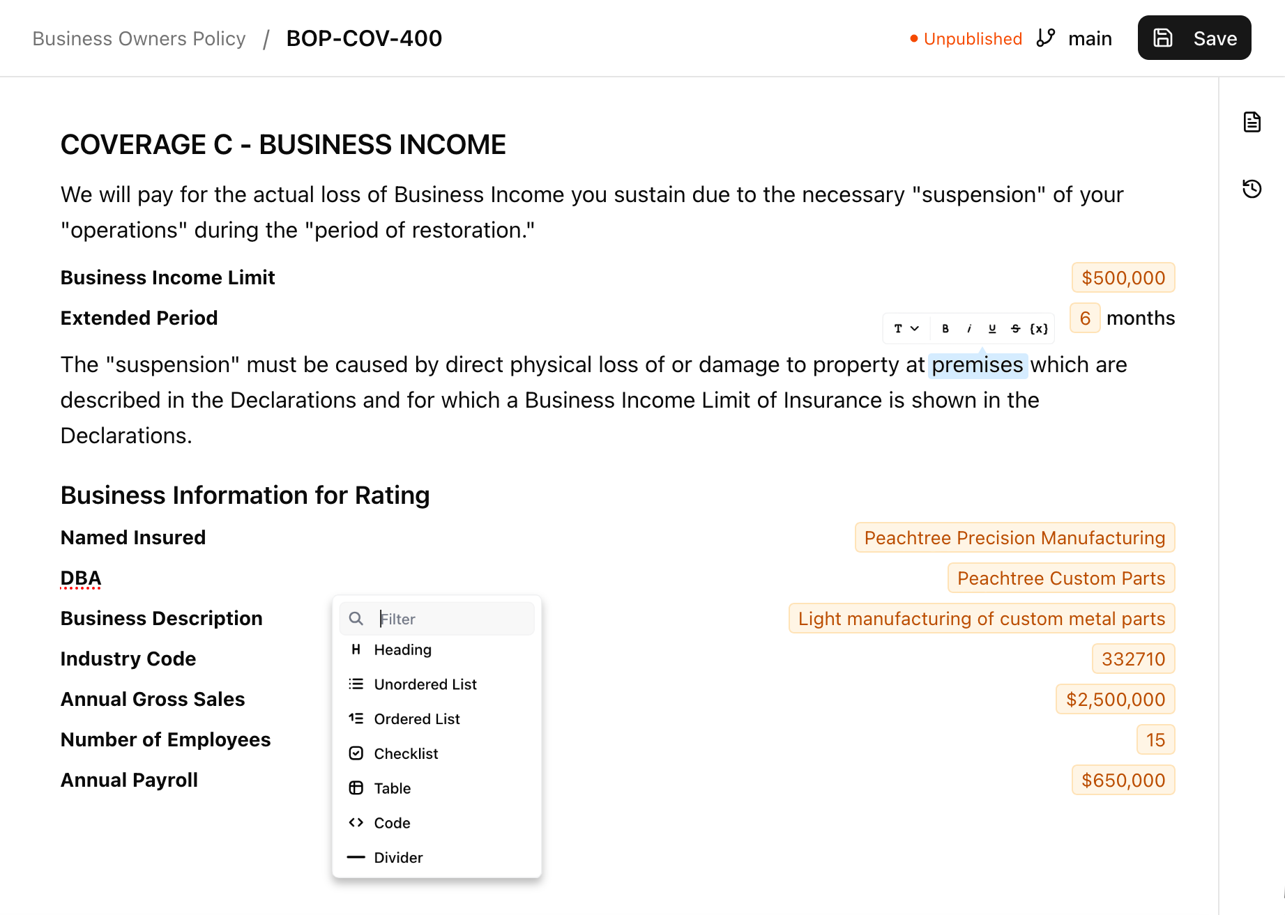The width and height of the screenshot is (1285, 915).
Task: Open version history with the clock icon
Action: click(1252, 188)
